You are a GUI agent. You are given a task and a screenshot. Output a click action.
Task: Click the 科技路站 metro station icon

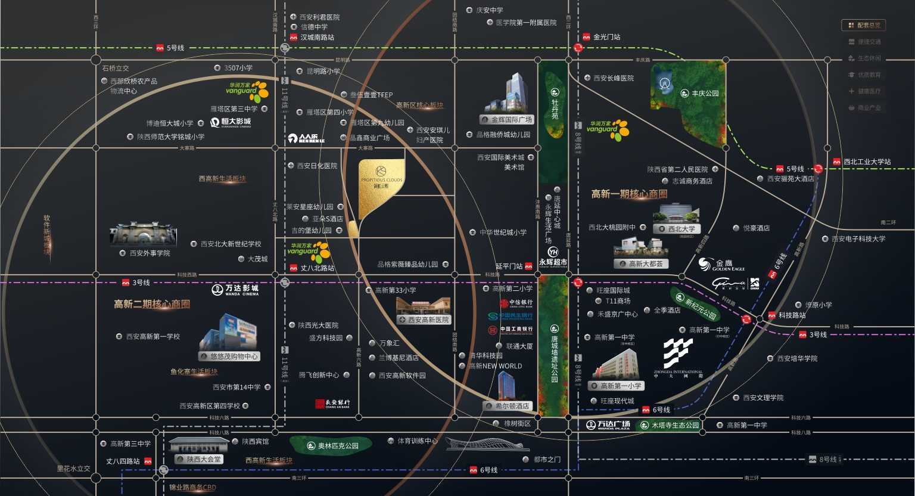771,315
